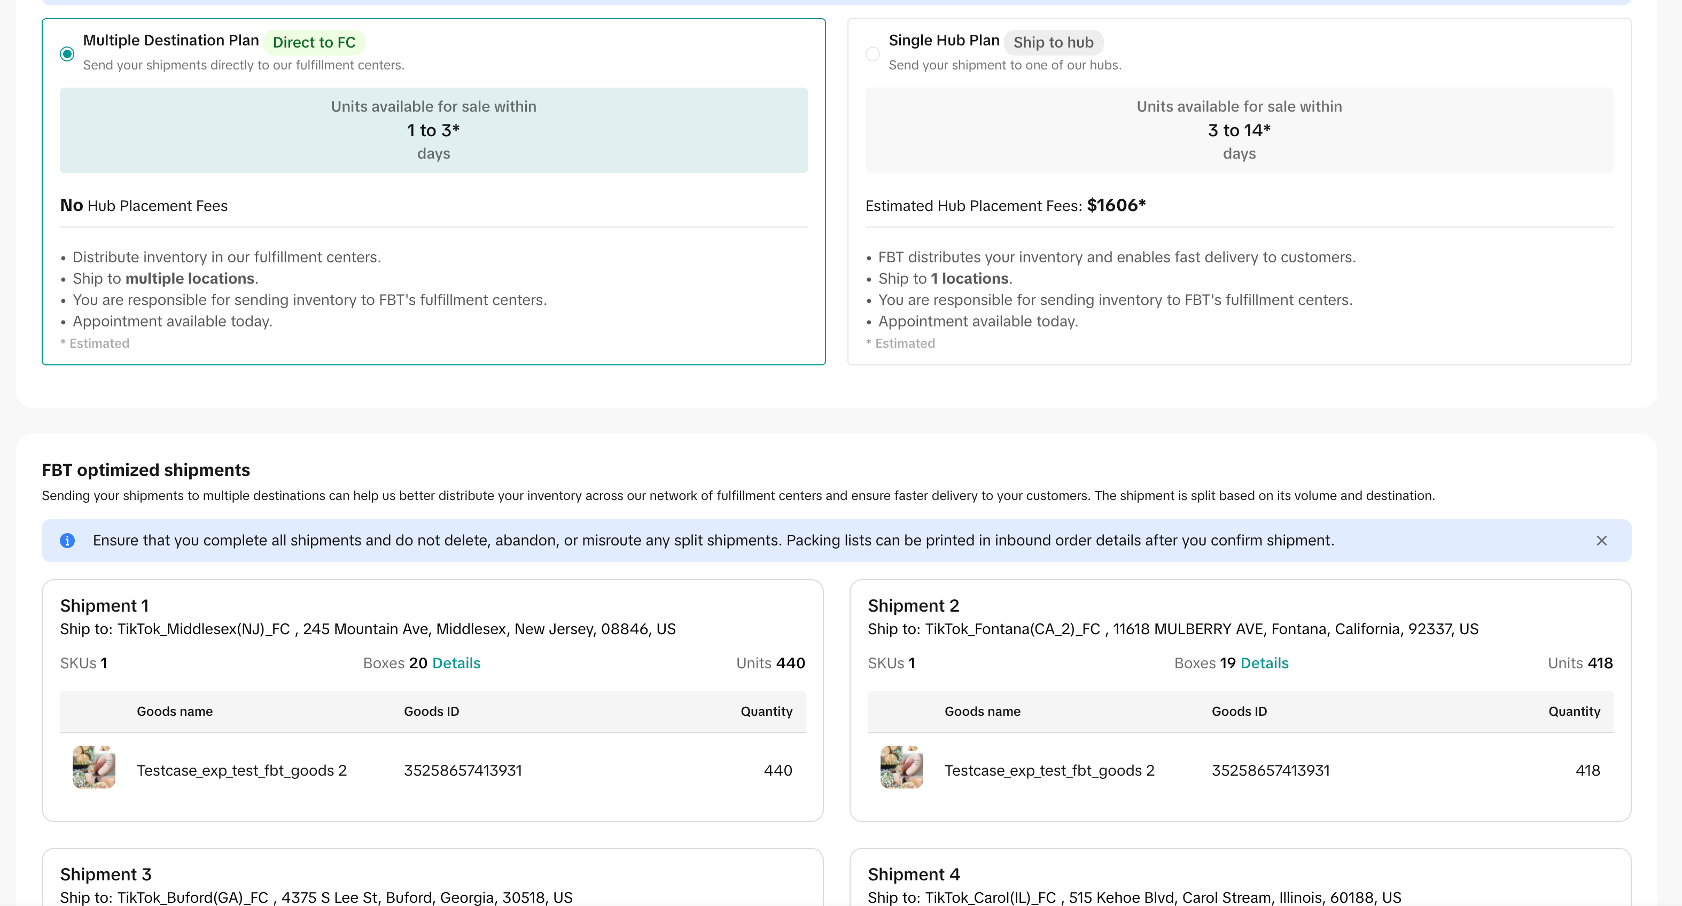Click the Quantity column header in Shipment 1

pos(766,712)
